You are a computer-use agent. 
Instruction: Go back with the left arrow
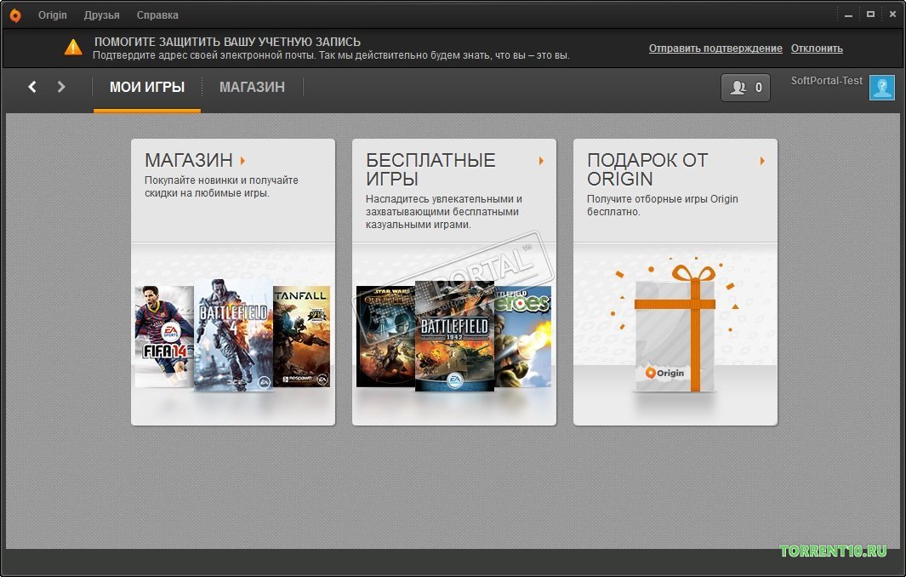pyautogui.click(x=32, y=87)
